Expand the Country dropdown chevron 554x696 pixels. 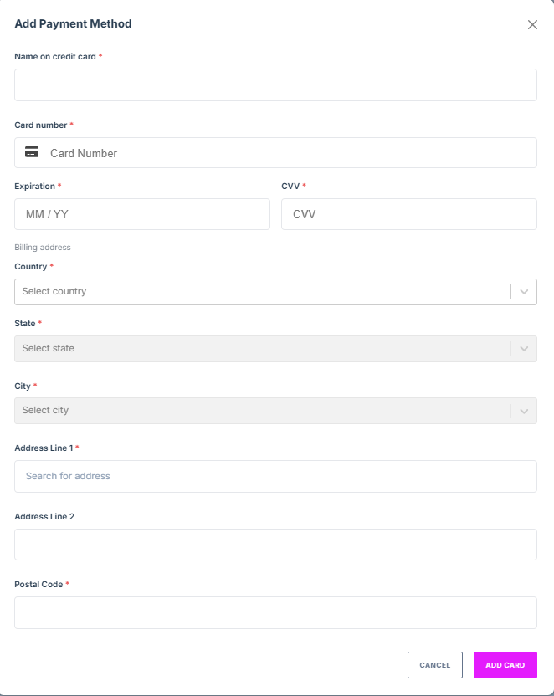tap(524, 292)
